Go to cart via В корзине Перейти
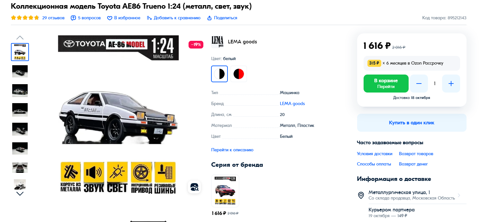The height and width of the screenshot is (222, 491). [x=386, y=84]
